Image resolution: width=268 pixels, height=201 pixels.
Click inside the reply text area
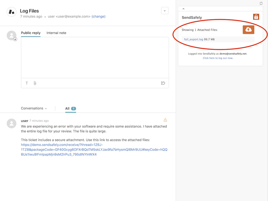coord(95,58)
